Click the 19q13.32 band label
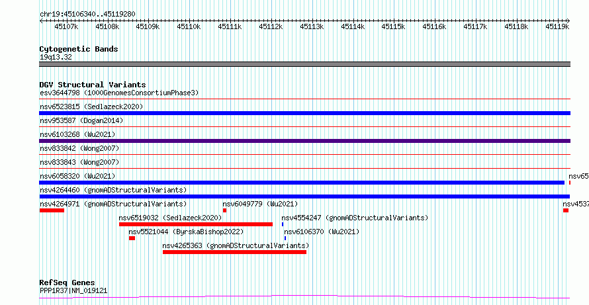Image resolution: width=589 pixels, height=305 pixels. point(56,57)
